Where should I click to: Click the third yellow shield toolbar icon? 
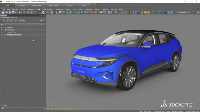149,12
